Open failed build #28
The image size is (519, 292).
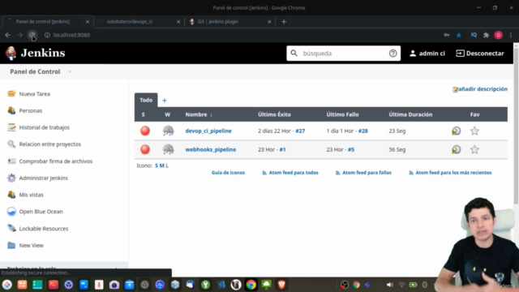tap(362, 131)
